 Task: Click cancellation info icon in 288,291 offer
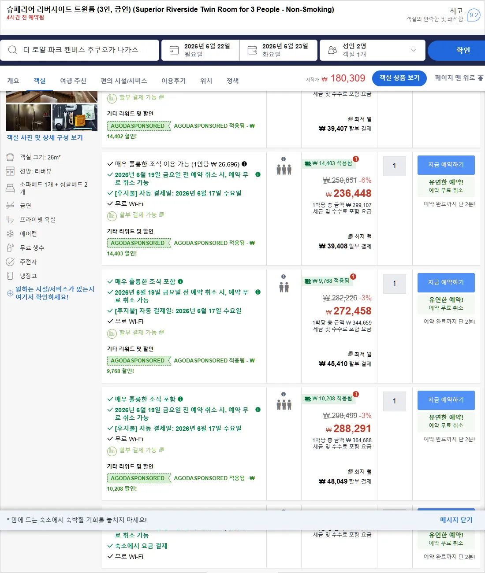pyautogui.click(x=258, y=410)
